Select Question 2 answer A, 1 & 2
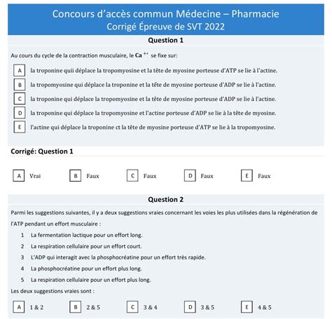Viewport: 332px width, 319px height. [19, 307]
